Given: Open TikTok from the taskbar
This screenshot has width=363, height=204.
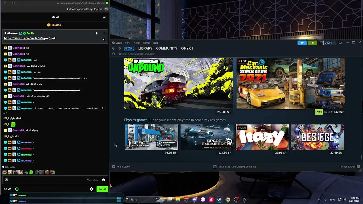Looking at the screenshot, I should 211,199.
